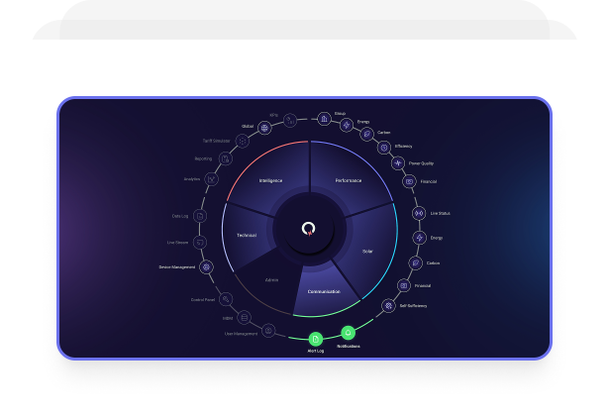609x417 pixels.
Task: Open the Line Status icon
Action: click(419, 213)
